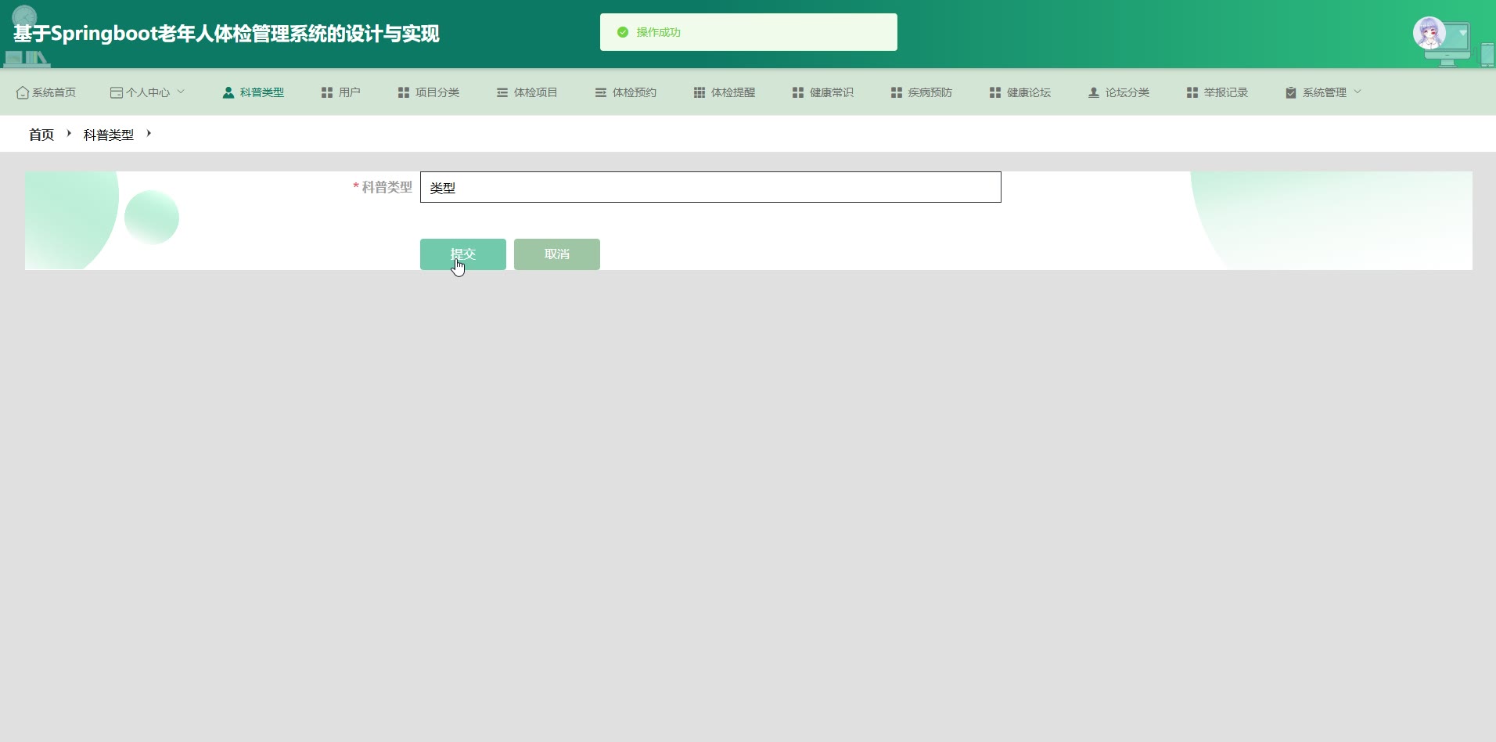Click the list icon beside 体检项目
The height and width of the screenshot is (742, 1496).
click(502, 92)
